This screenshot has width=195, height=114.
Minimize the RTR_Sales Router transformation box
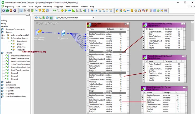[128, 24]
